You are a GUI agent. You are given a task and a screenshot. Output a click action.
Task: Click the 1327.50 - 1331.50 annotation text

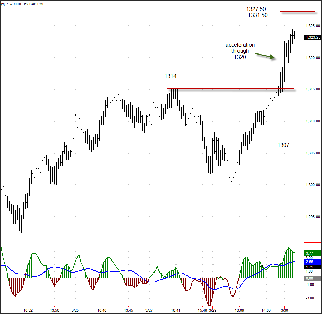258,12
